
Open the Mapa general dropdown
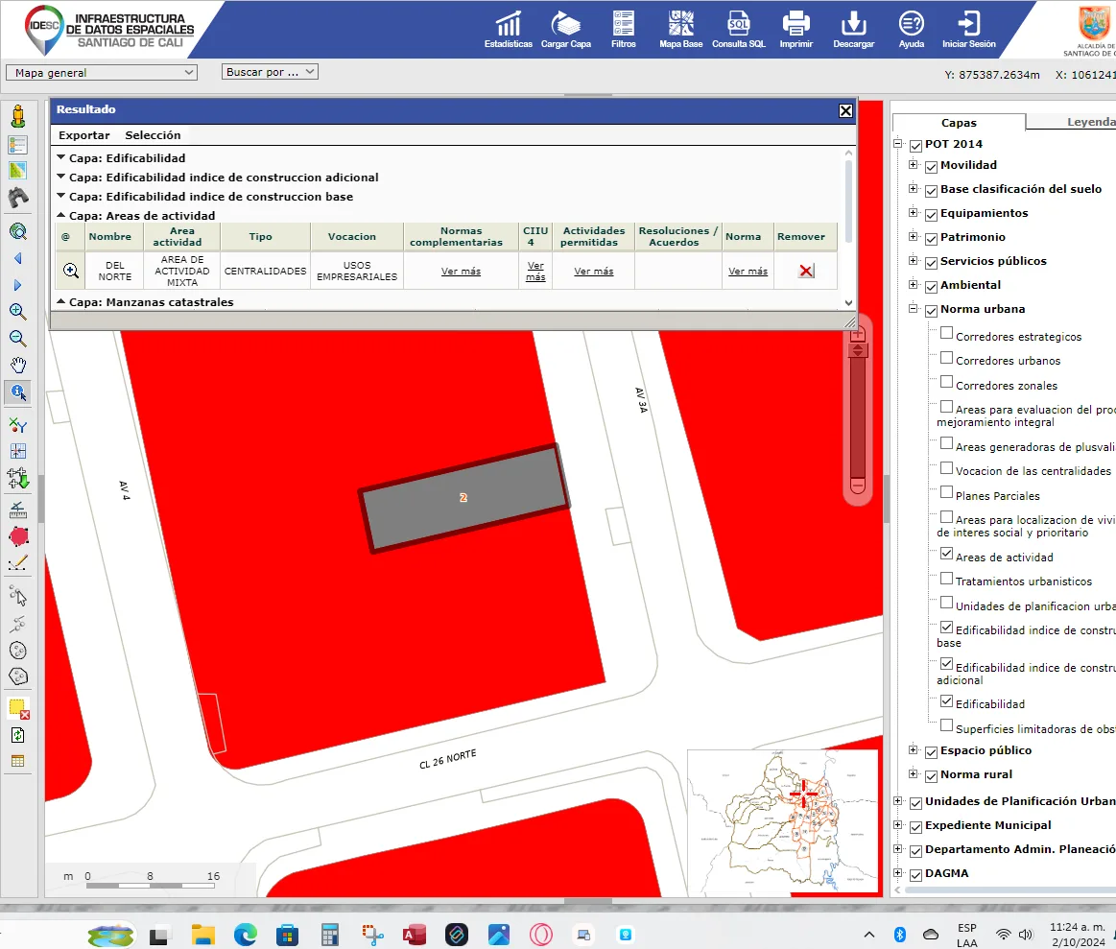coord(101,72)
